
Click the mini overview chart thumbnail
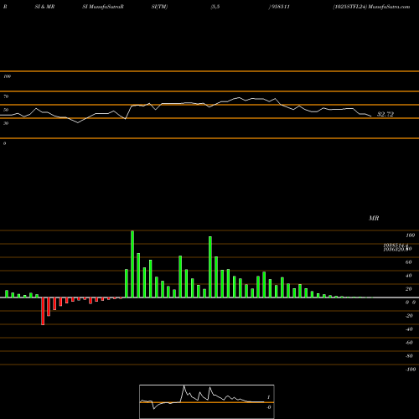(207, 401)
